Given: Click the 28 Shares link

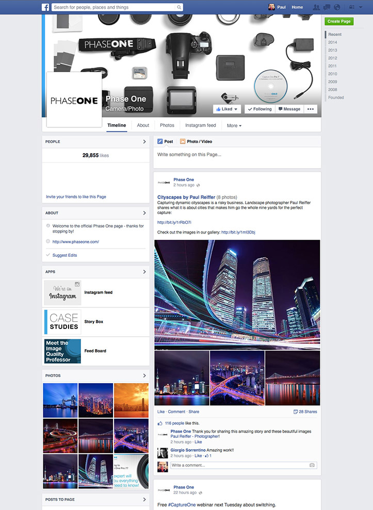Looking at the screenshot, I should coord(308,412).
